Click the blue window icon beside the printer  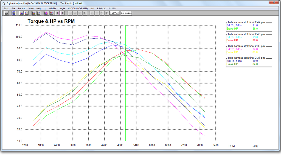click(14, 13)
